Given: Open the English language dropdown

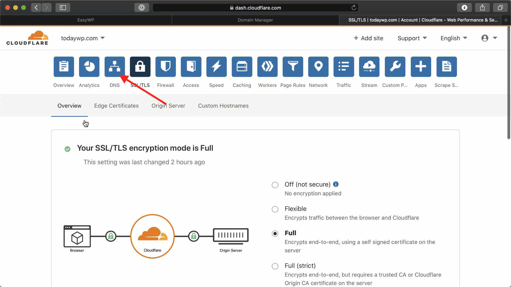Looking at the screenshot, I should coord(454,38).
